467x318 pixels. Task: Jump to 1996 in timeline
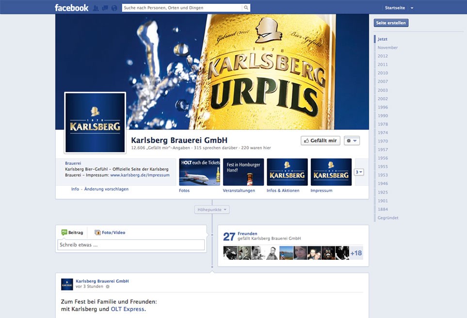tap(383, 107)
